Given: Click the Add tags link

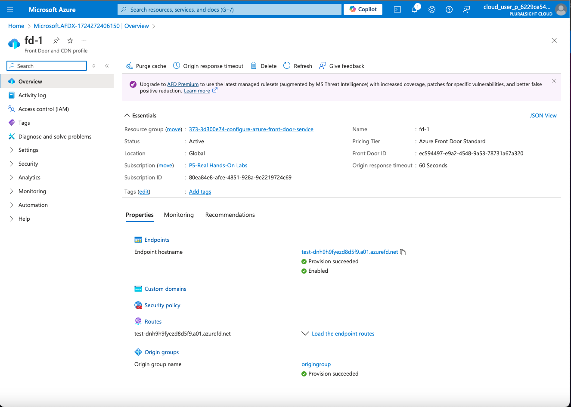Looking at the screenshot, I should tap(200, 191).
